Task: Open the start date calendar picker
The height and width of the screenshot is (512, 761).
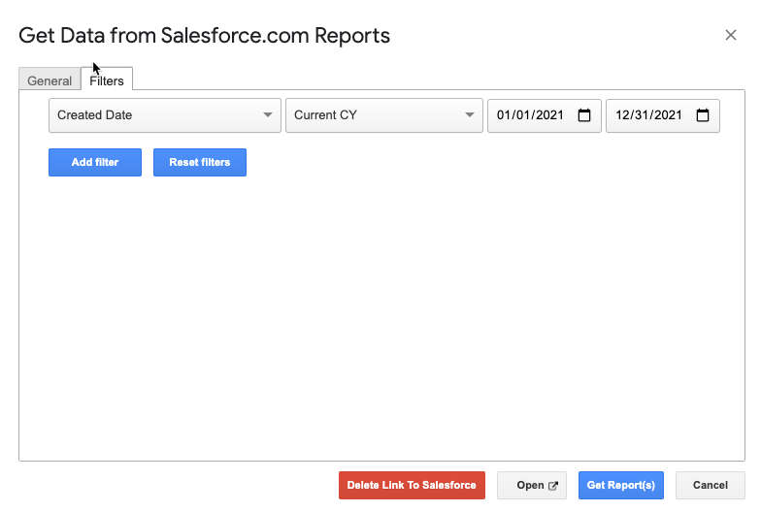Action: [x=584, y=115]
